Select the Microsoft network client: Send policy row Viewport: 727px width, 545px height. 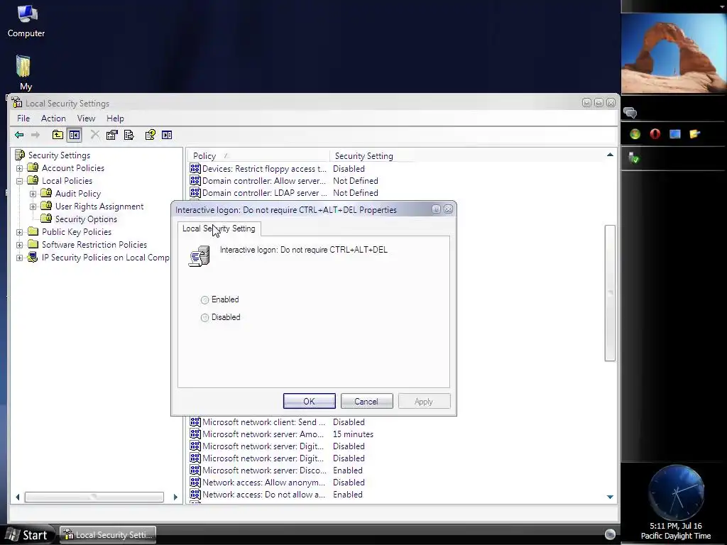click(278, 422)
